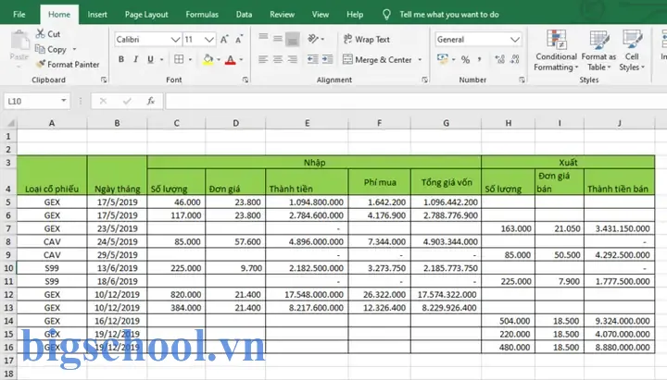The height and width of the screenshot is (380, 667).
Task: Select Bottom Align icon
Action: click(x=292, y=40)
